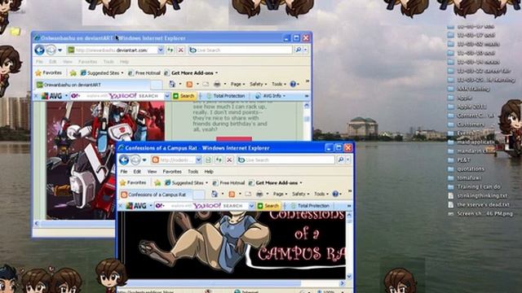Click Total Protection in Campus Rat window
The height and width of the screenshot is (293, 522).
coord(310,206)
